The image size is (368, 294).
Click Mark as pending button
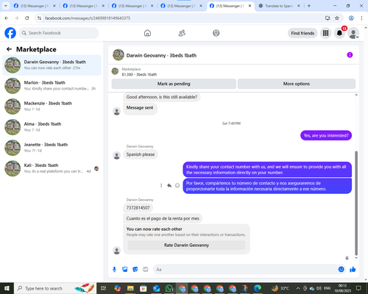(x=174, y=84)
